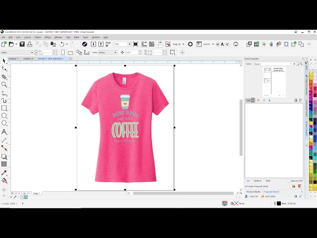
Task: Select the Crop tool
Action: click(x=4, y=77)
